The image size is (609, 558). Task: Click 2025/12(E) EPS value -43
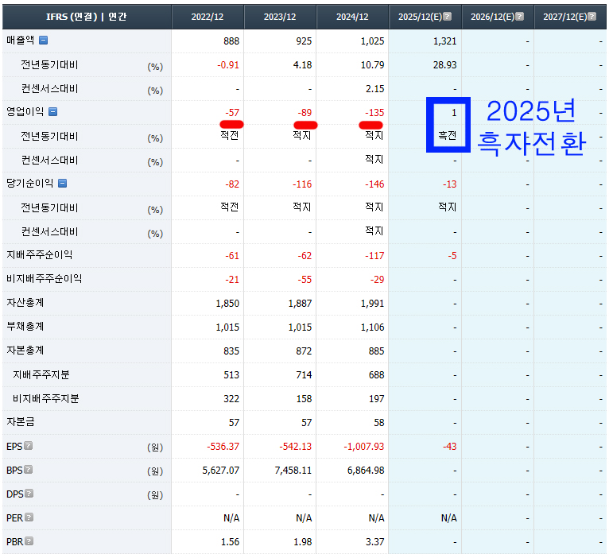pyautogui.click(x=450, y=447)
